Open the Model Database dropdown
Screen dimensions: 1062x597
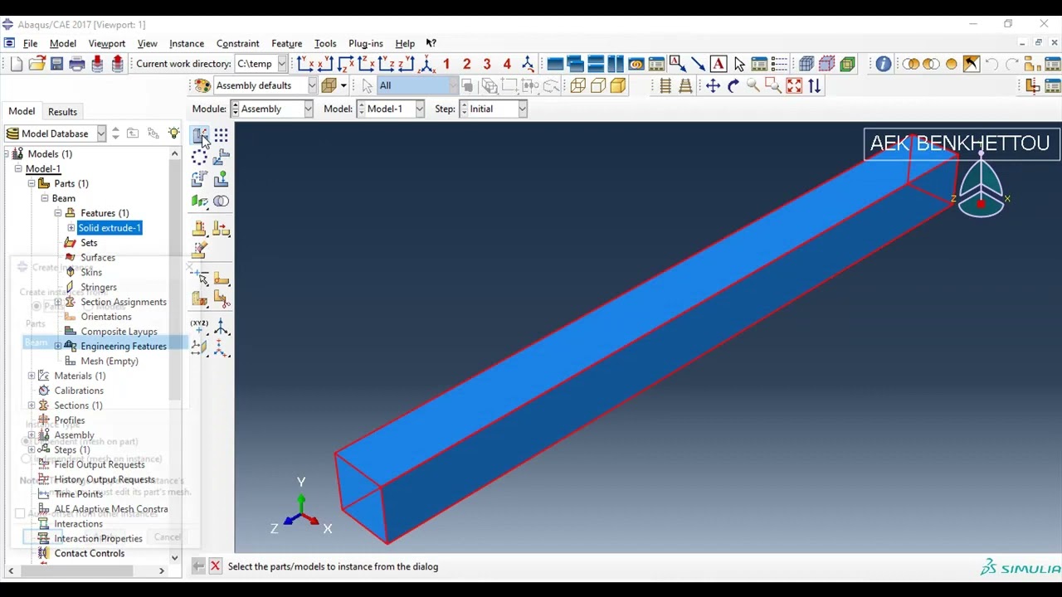click(x=55, y=133)
